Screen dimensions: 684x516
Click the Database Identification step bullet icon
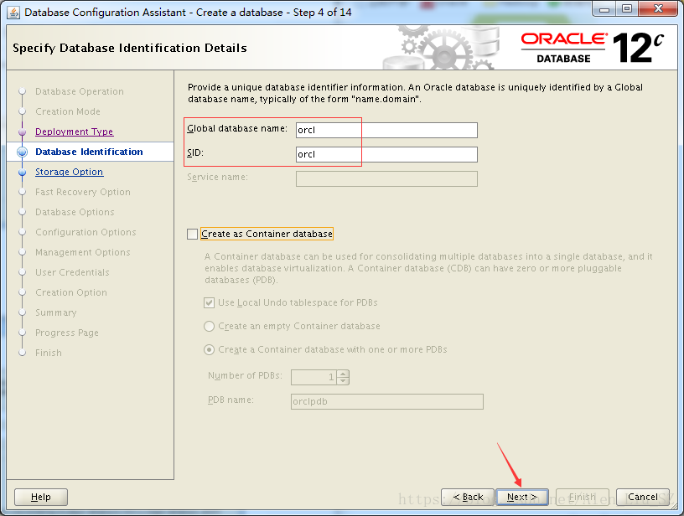point(23,152)
